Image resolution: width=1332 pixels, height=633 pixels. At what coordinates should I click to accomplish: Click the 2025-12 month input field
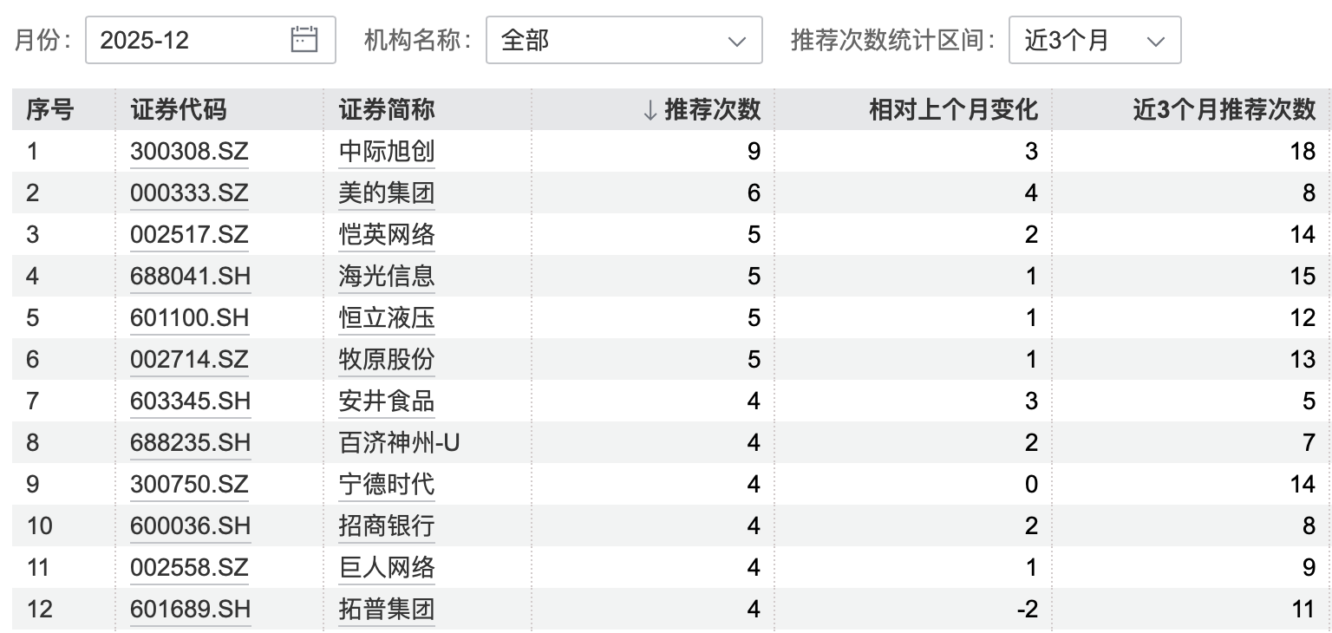(x=191, y=40)
